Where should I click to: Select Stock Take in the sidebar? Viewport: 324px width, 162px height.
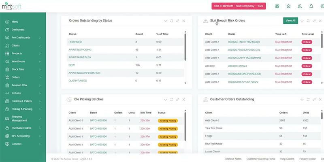23,69
